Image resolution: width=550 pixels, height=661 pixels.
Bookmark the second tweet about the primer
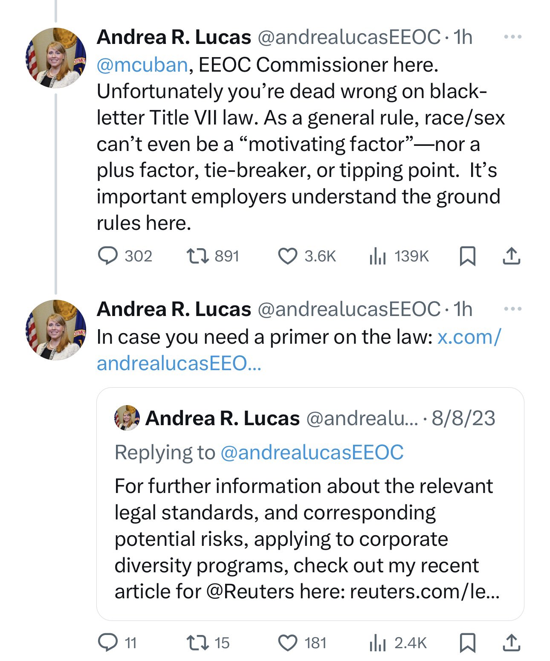coord(467,643)
